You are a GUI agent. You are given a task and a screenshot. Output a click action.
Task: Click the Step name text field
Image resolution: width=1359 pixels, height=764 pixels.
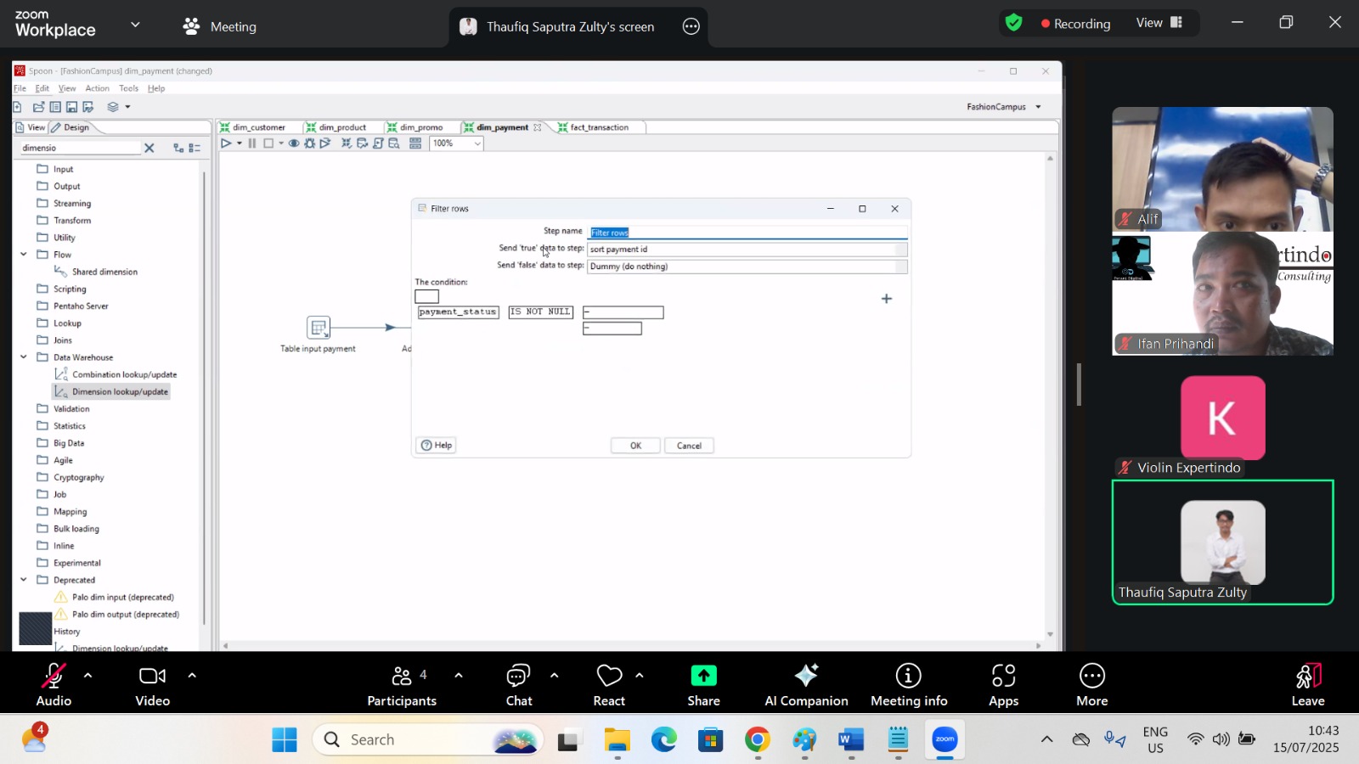tap(747, 233)
